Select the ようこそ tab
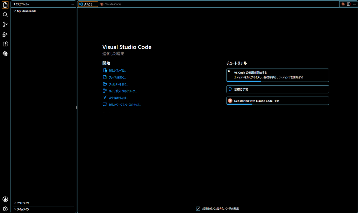This screenshot has height=213, width=358. pyautogui.click(x=88, y=4)
